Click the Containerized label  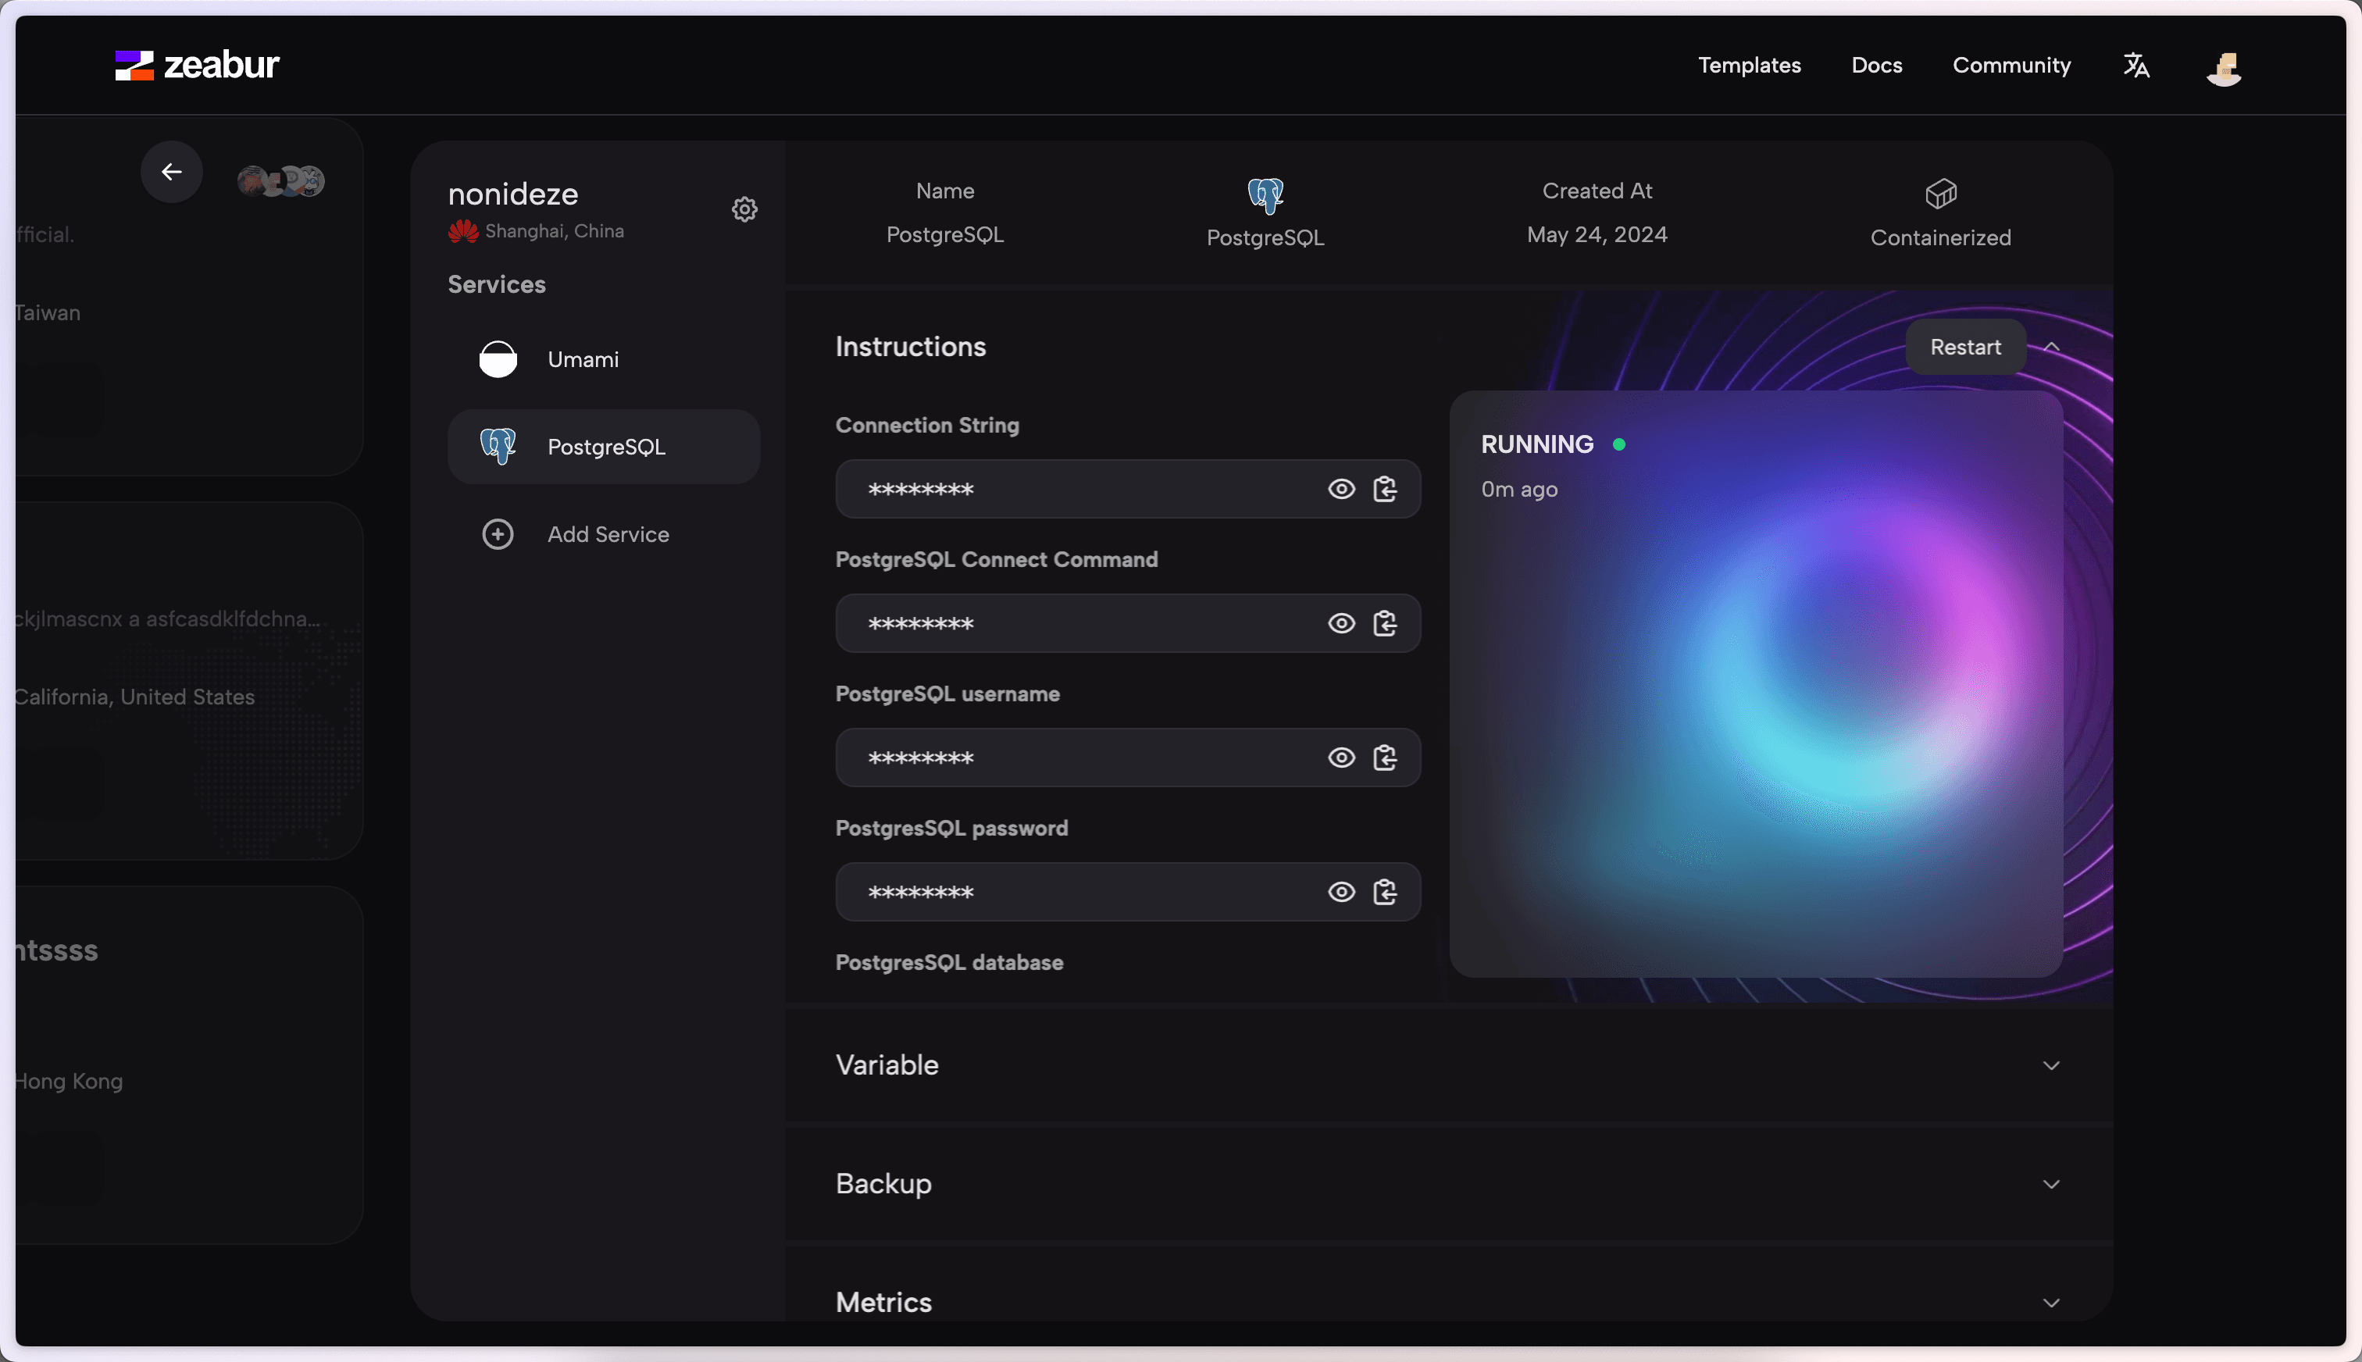(1940, 237)
